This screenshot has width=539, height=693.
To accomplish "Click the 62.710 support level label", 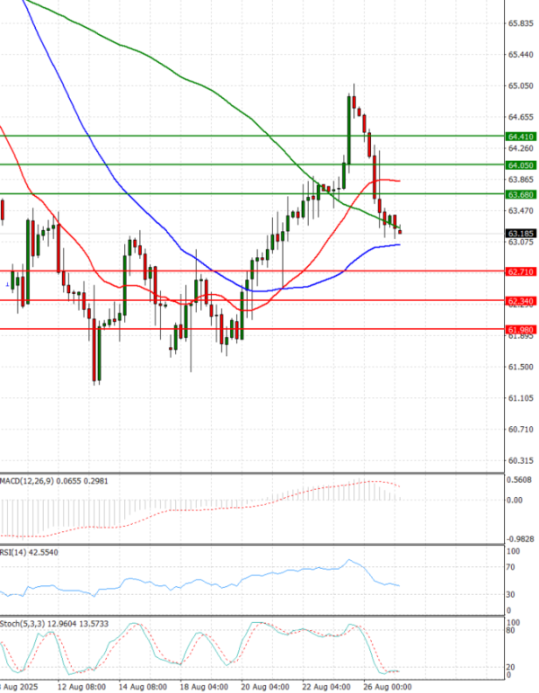I will (521, 271).
